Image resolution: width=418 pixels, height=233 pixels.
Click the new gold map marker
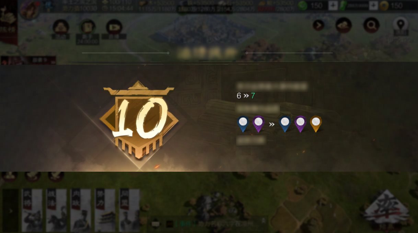[316, 124]
